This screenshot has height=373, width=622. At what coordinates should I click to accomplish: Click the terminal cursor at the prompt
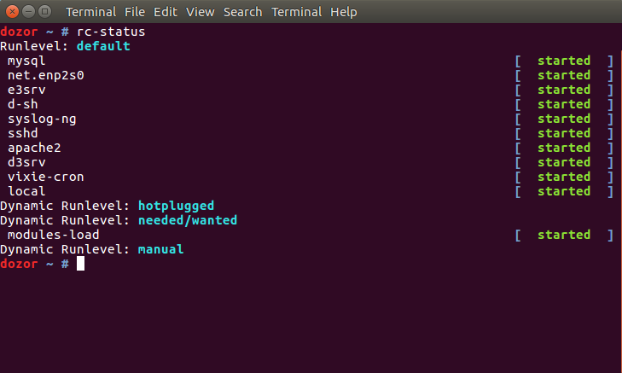pos(80,264)
